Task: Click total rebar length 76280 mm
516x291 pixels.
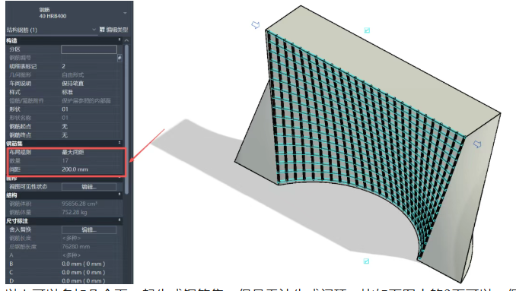Action: [75, 247]
